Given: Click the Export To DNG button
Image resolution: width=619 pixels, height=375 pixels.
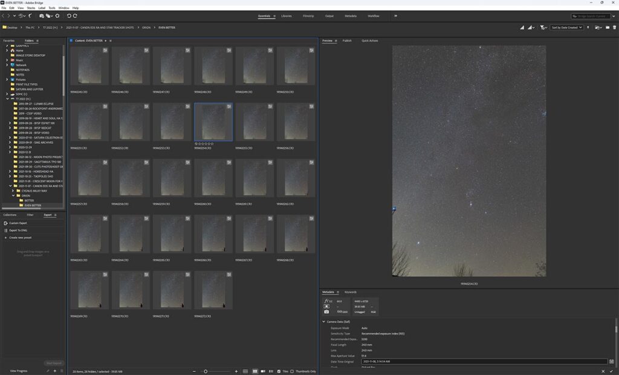Looking at the screenshot, I should [x=18, y=230].
